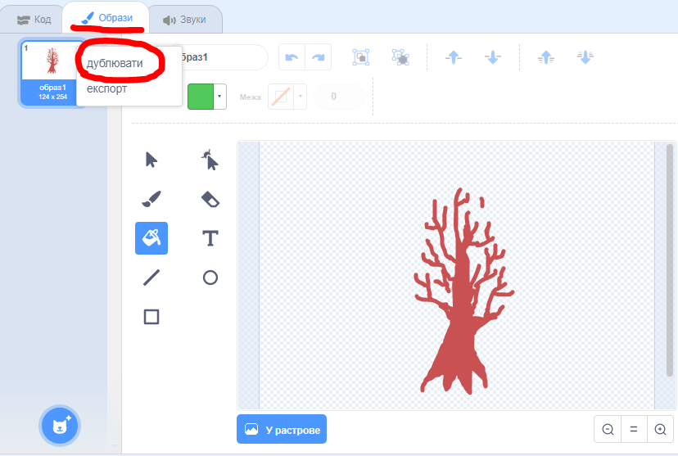Zoom in the canvas
Viewport: 678px width, 456px height.
[x=660, y=429]
